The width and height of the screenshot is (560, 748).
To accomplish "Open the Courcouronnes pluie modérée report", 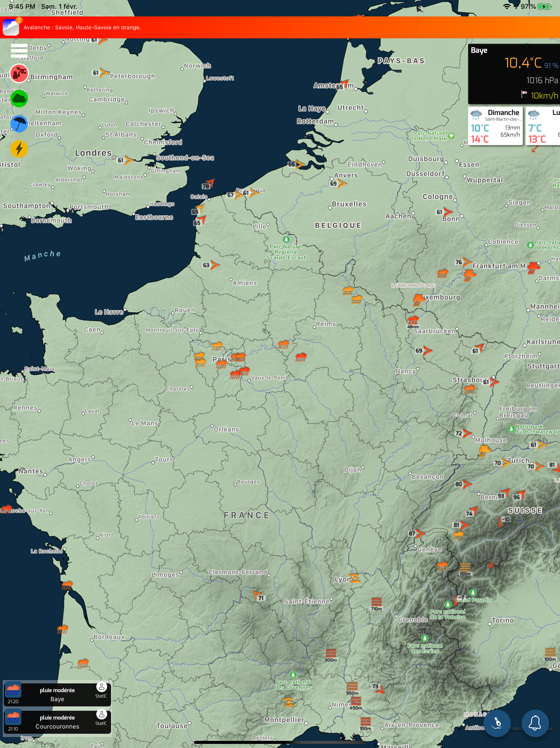I will (x=57, y=722).
